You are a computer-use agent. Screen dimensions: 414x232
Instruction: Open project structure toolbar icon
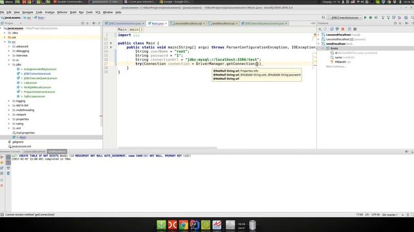406,17
